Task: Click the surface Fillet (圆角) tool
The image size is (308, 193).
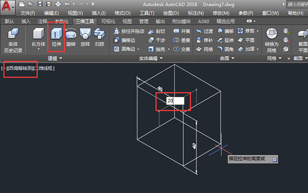Action: coord(225,49)
